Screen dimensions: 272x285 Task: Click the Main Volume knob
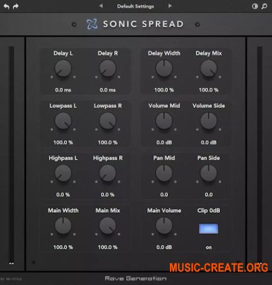tap(164, 225)
